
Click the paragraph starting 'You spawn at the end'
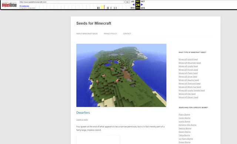[120, 128]
